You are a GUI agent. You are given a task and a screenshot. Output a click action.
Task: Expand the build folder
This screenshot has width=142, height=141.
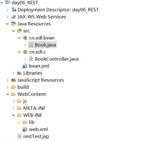pyautogui.click(x=8, y=87)
